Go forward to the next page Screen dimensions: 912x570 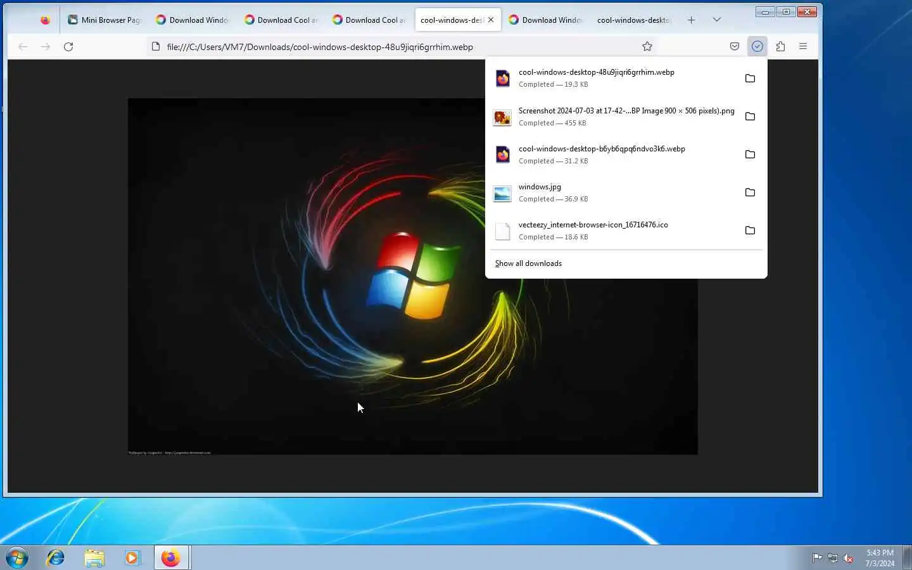[46, 46]
